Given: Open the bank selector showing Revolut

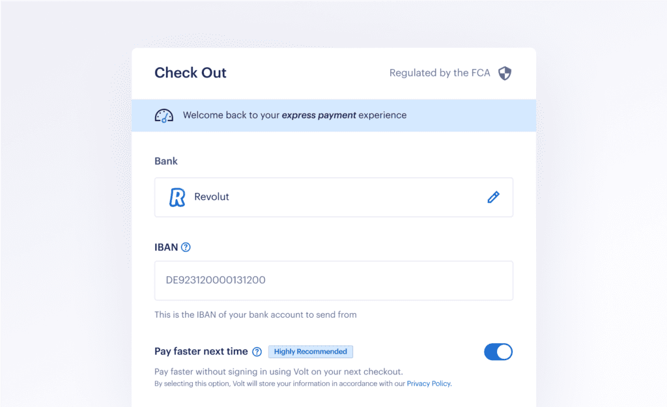Looking at the screenshot, I should click(333, 197).
